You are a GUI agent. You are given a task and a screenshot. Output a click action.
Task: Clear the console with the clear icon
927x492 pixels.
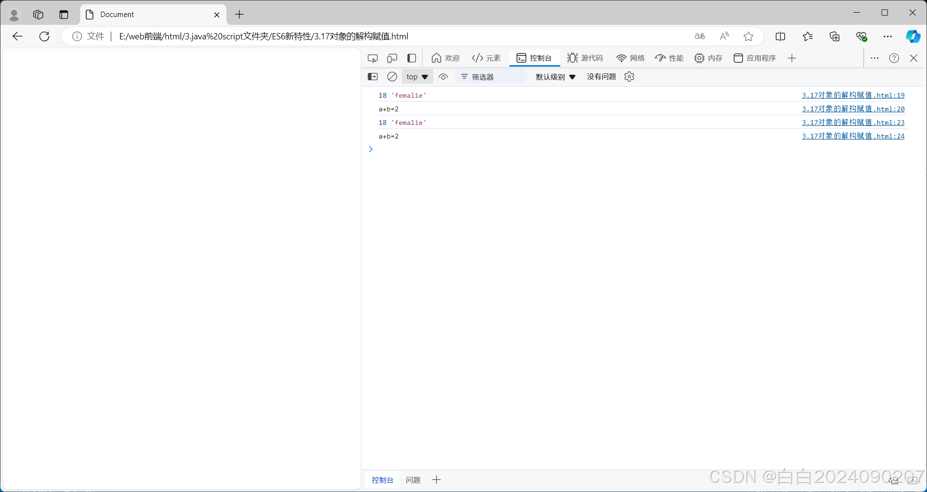392,76
